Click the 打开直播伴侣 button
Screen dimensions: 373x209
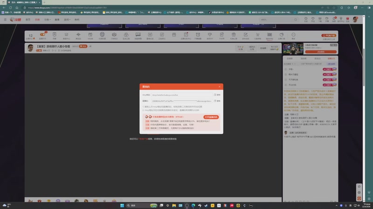point(211,117)
